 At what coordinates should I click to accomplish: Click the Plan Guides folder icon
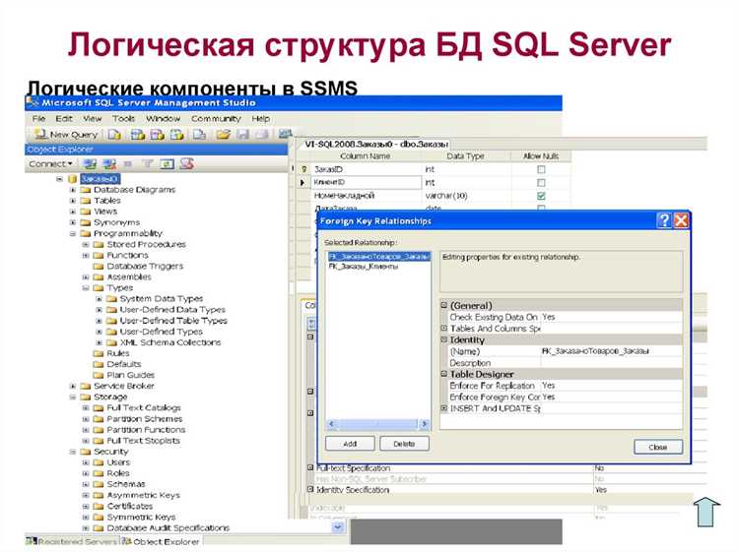tap(99, 375)
